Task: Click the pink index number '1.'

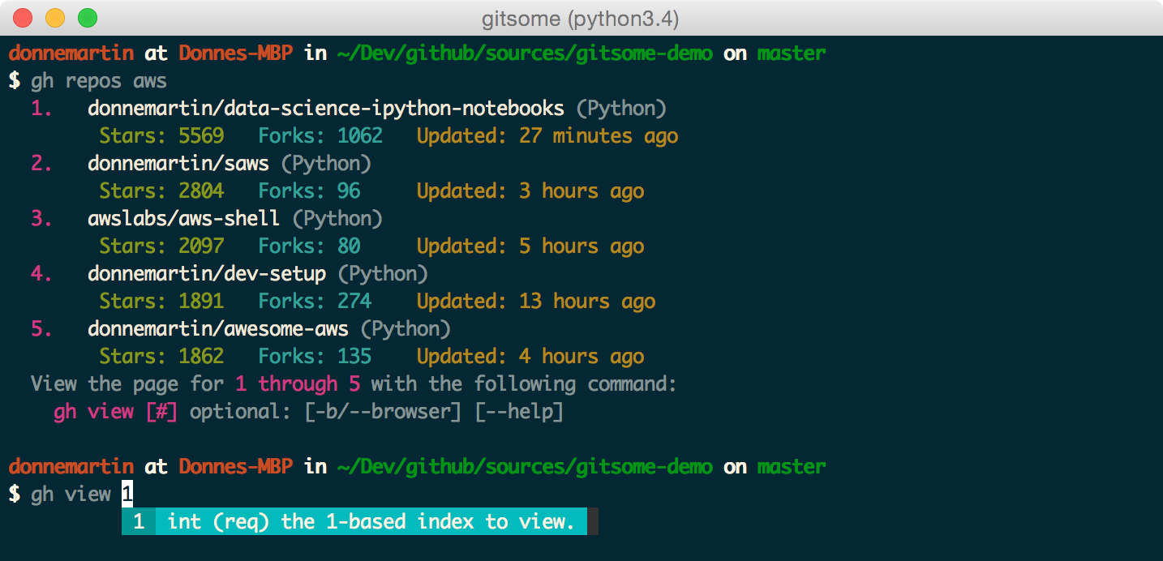Action: point(42,108)
